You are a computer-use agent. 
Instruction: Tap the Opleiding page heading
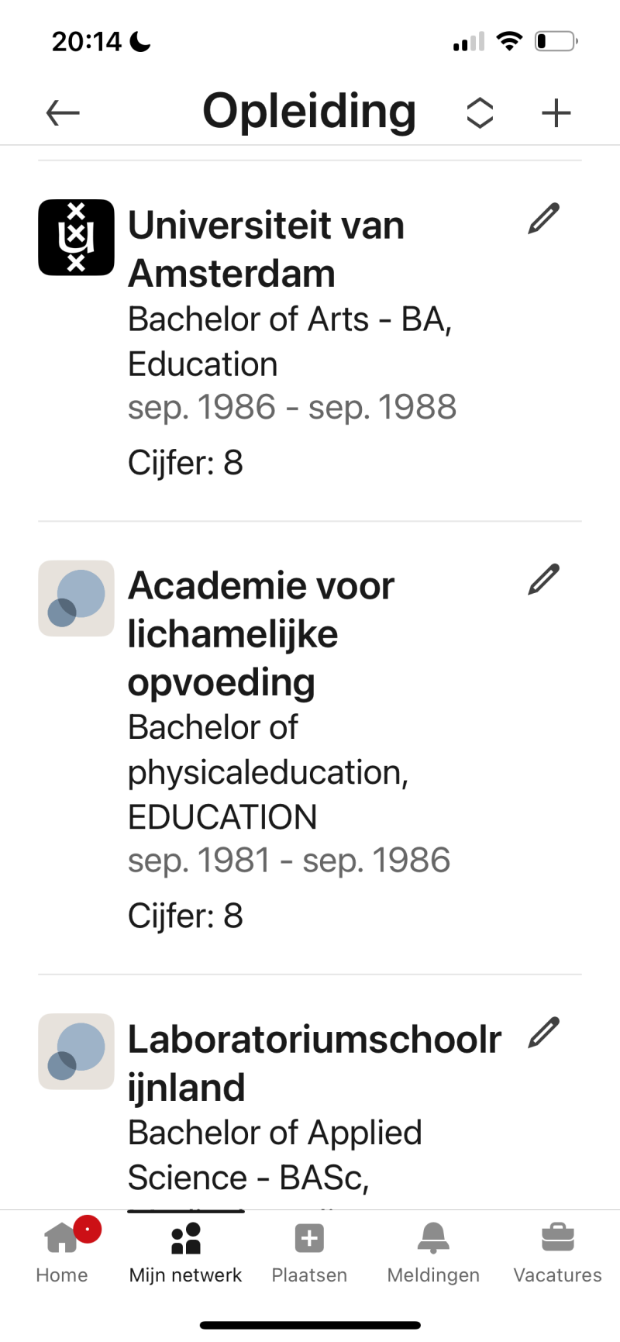coord(309,111)
